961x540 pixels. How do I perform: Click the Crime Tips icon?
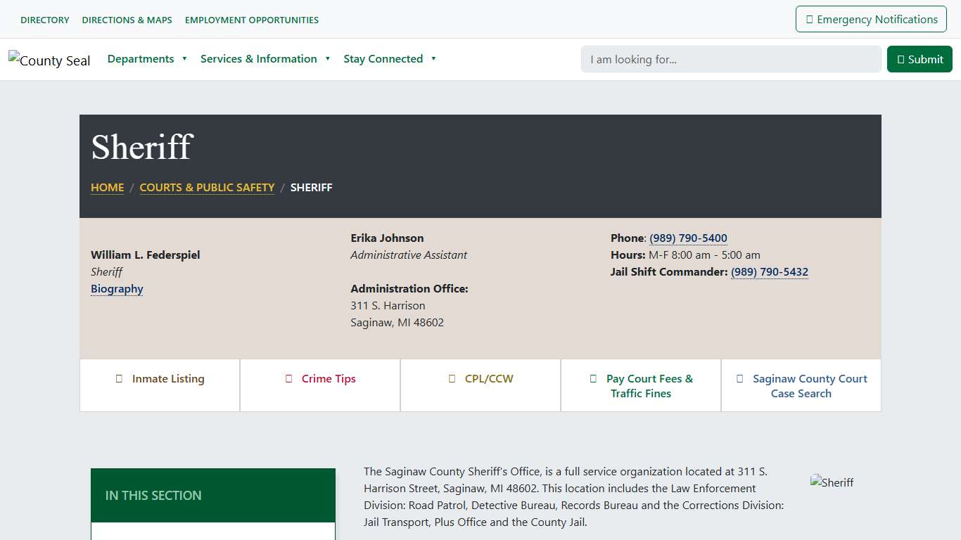pos(289,379)
